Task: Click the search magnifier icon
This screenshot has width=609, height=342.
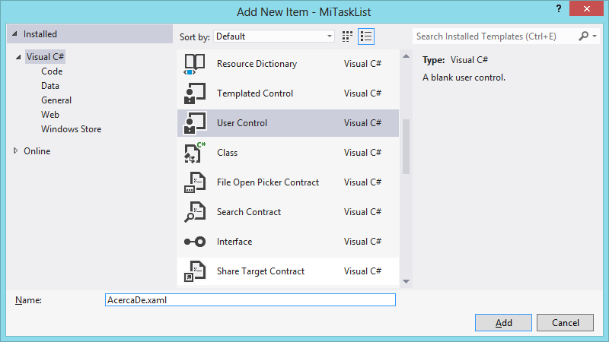Action: [584, 36]
